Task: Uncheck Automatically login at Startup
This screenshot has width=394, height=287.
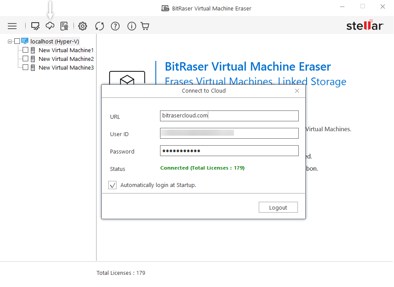Action: point(112,185)
